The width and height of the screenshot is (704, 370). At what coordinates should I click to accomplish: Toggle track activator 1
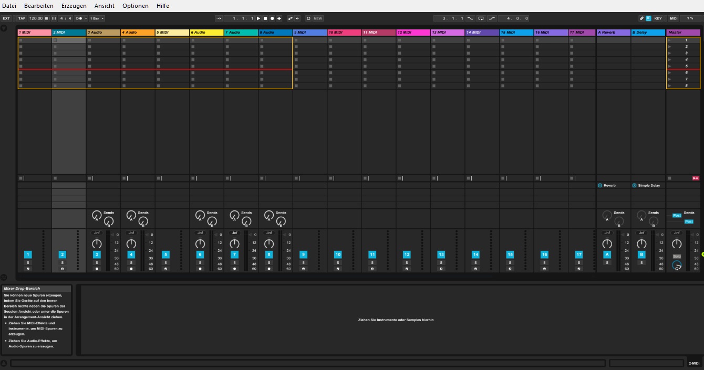28,255
